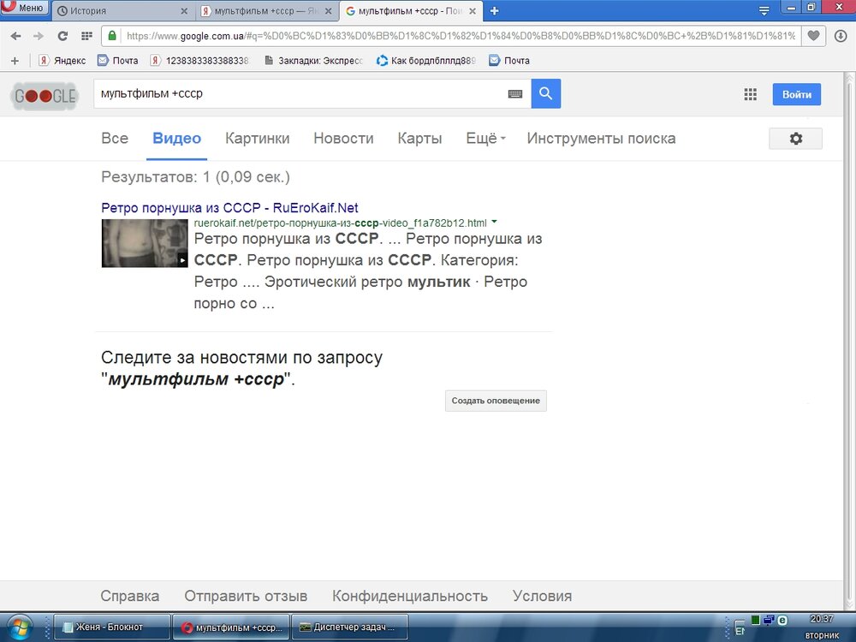
Task: Open the Speed Dial grid icon
Action: tap(86, 36)
